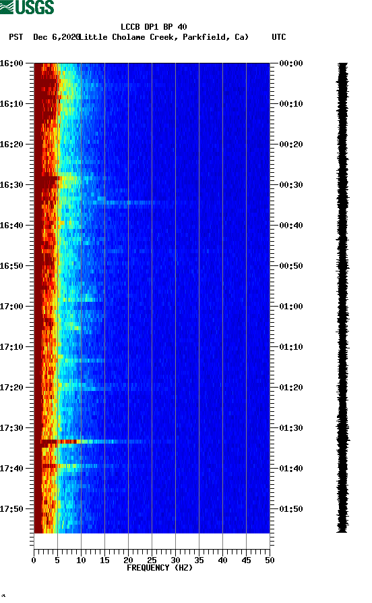Click the 01:20 UTC time label
The width and height of the screenshot is (372, 603).
pyautogui.click(x=291, y=388)
